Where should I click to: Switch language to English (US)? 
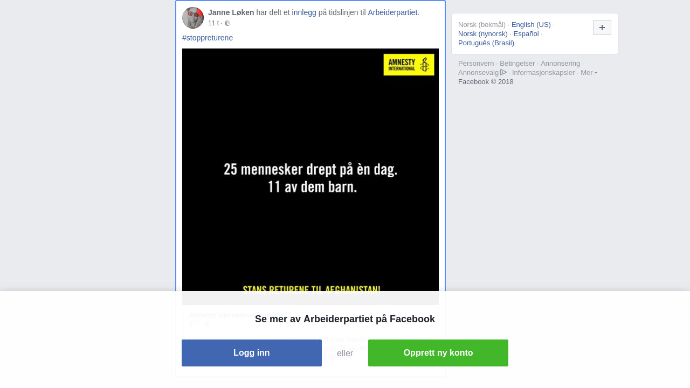point(531,24)
